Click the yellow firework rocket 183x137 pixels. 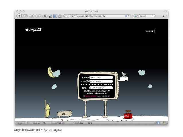[x=48, y=110]
